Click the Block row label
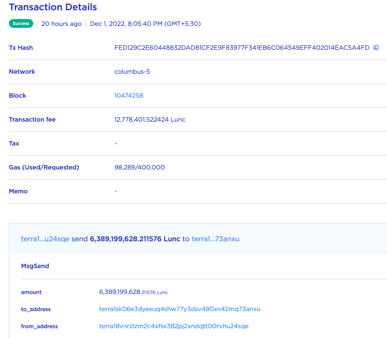The image size is (387, 338). click(x=17, y=95)
